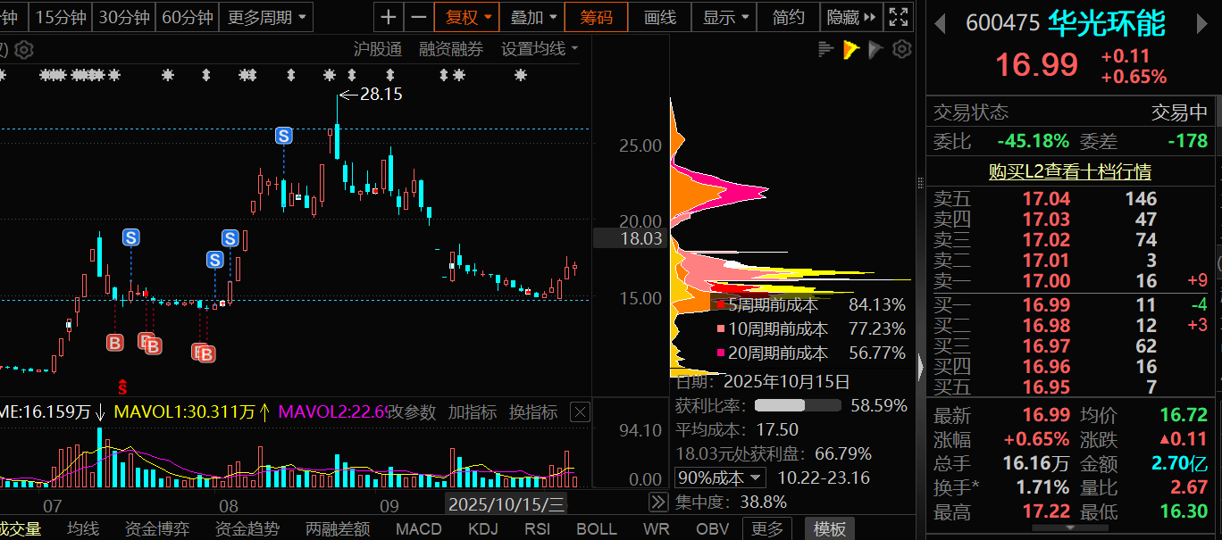The image size is (1222, 540).
Task: Toggle 筹码 chip distribution display
Action: [x=597, y=17]
